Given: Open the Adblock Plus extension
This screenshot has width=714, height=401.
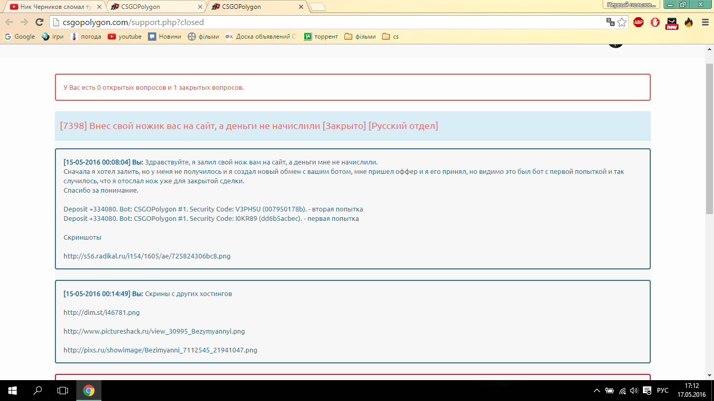Looking at the screenshot, I should point(638,22).
